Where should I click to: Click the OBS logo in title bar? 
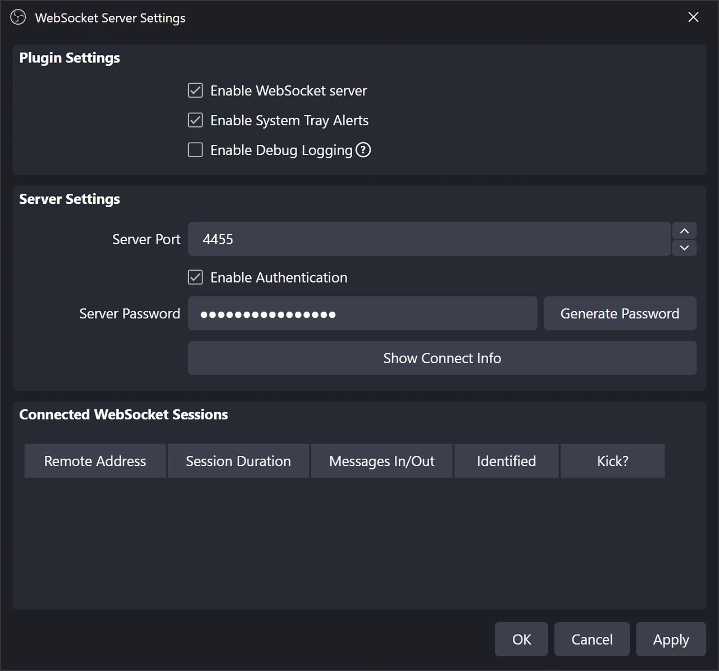pos(18,17)
